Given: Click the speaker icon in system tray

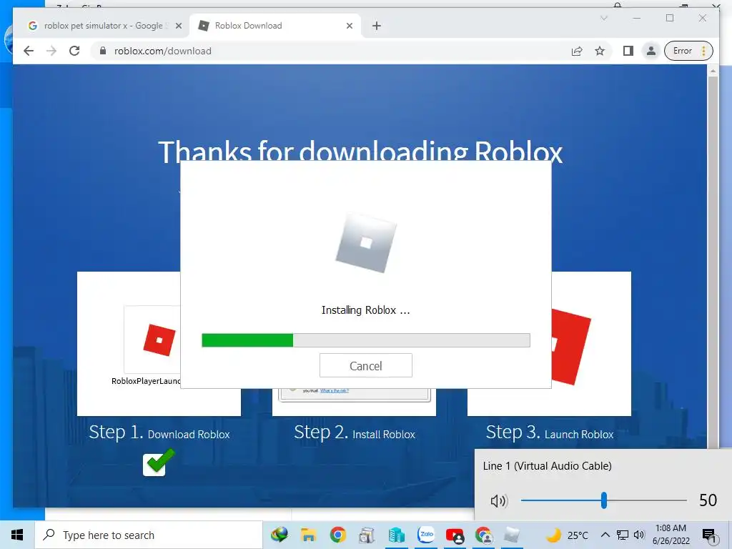Looking at the screenshot, I should click(x=639, y=535).
